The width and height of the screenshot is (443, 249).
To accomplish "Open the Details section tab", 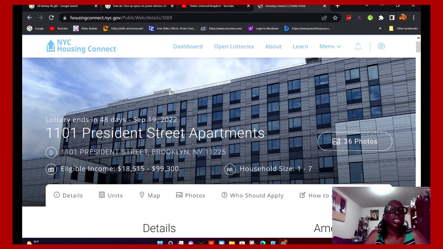I will point(68,195).
